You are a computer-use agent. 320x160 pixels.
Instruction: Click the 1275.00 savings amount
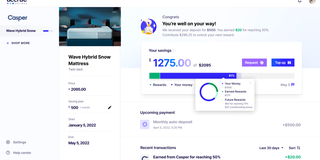coord(172,63)
